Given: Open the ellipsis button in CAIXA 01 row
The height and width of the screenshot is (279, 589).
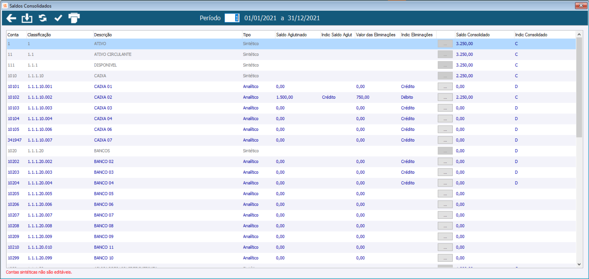Looking at the screenshot, I should (x=445, y=87).
